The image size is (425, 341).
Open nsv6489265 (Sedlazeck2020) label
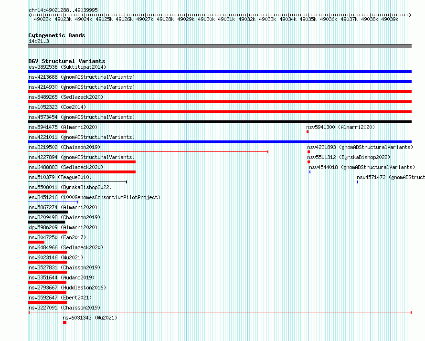coord(66,97)
